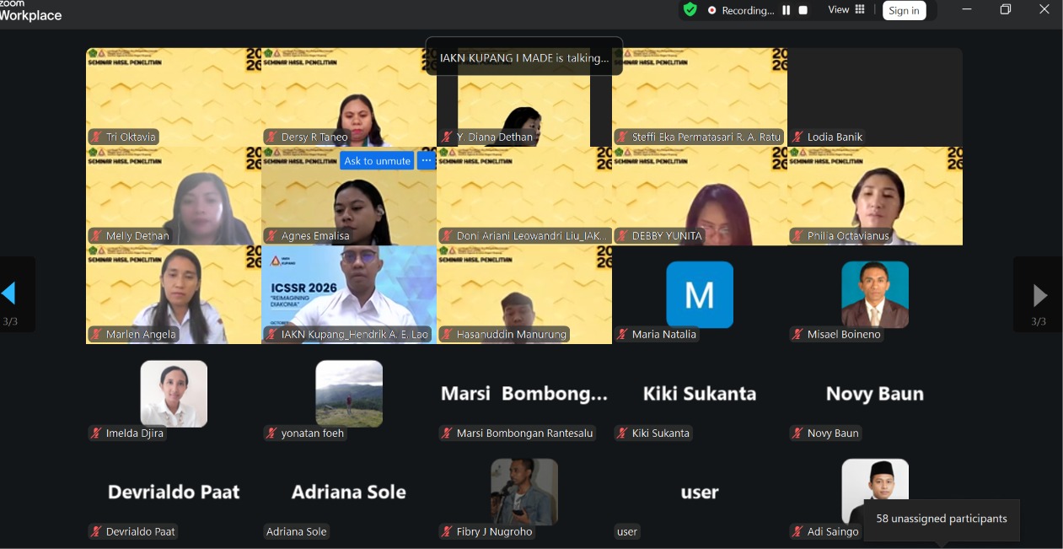Click the muted mic icon beside Novy Baun
This screenshot has width=1063, height=549.
pyautogui.click(x=797, y=433)
